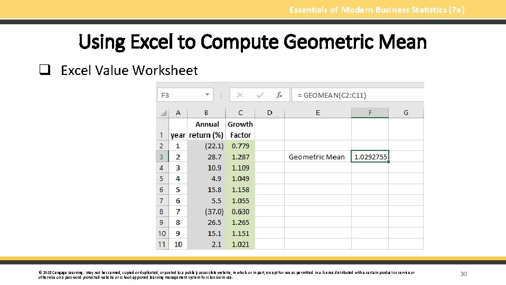
Task: Select column D header
Action: 270,113
